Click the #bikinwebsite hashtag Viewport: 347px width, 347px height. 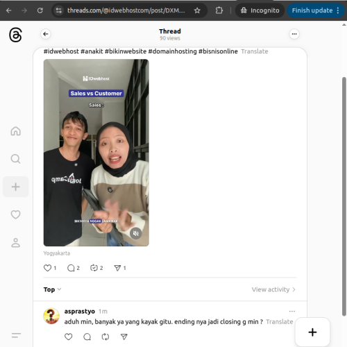point(126,51)
